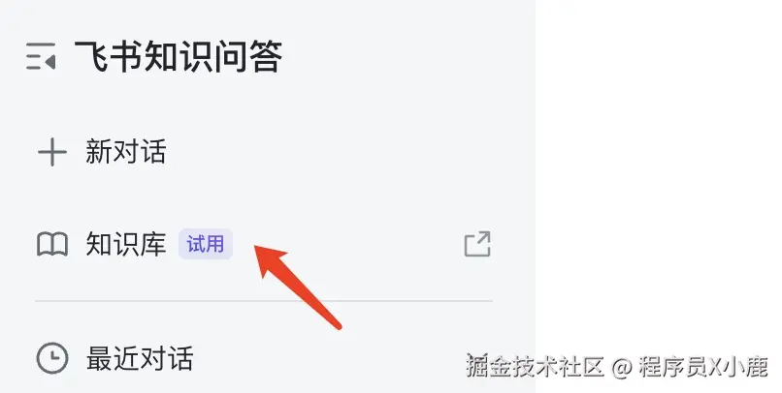
Task: Select the 最近对话 text label
Action: click(140, 358)
